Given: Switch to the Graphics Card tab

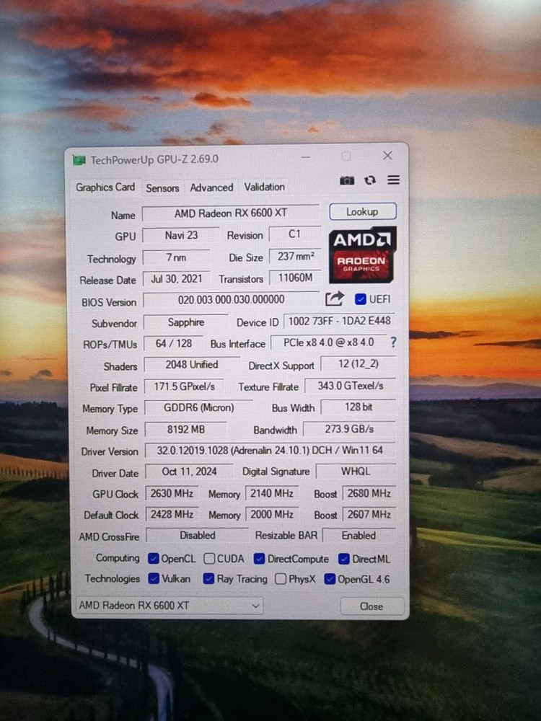Looking at the screenshot, I should click(105, 187).
